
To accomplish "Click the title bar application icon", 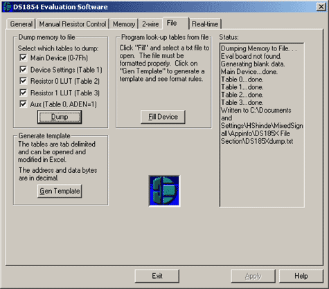I will click(x=7, y=7).
